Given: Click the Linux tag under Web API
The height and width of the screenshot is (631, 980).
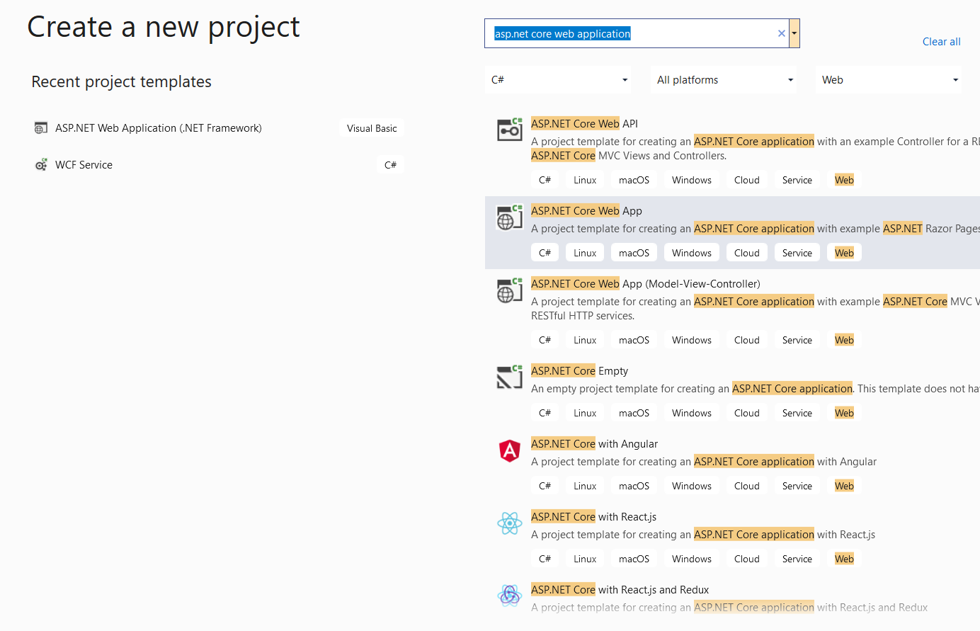Looking at the screenshot, I should 585,180.
